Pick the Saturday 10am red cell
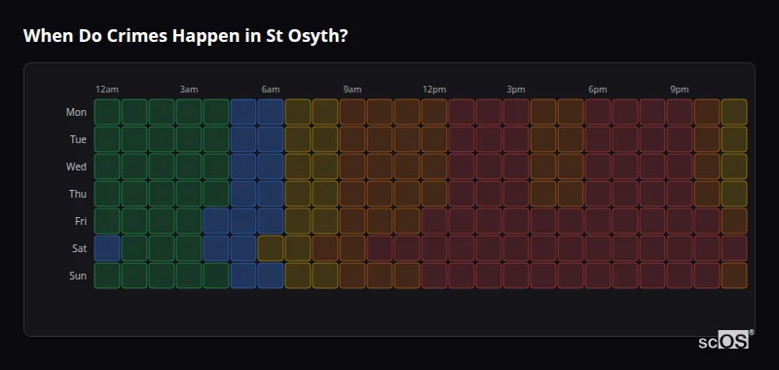Viewport: 779px width, 370px height. (380, 248)
